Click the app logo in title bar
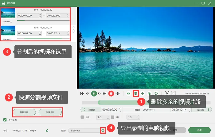The height and width of the screenshot is (137, 215). coord(4,3)
